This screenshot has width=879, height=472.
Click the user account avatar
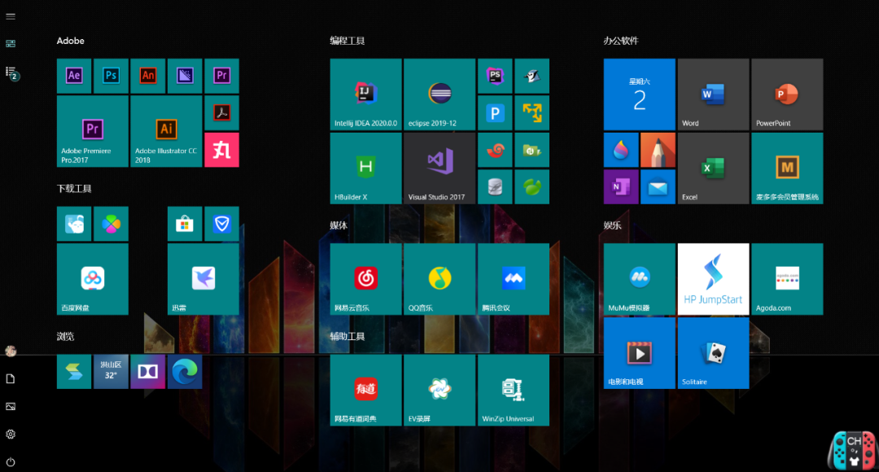pyautogui.click(x=11, y=352)
